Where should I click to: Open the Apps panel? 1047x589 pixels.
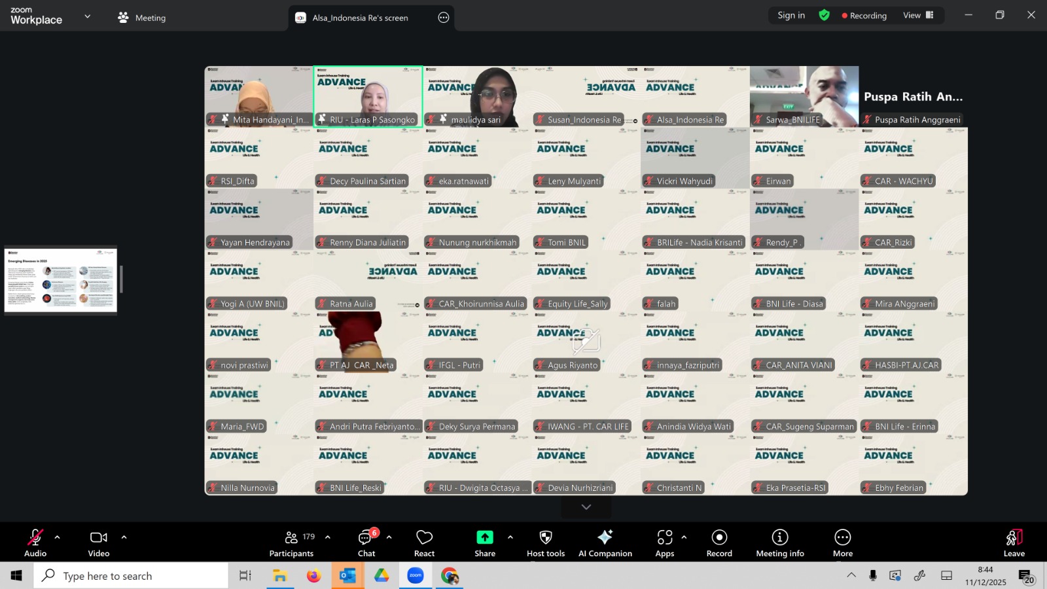pyautogui.click(x=664, y=543)
